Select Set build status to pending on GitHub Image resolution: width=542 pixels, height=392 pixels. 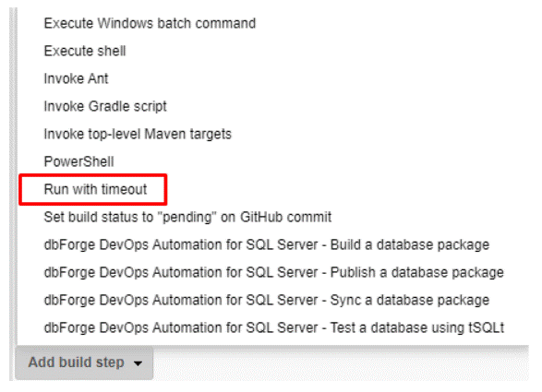(187, 217)
